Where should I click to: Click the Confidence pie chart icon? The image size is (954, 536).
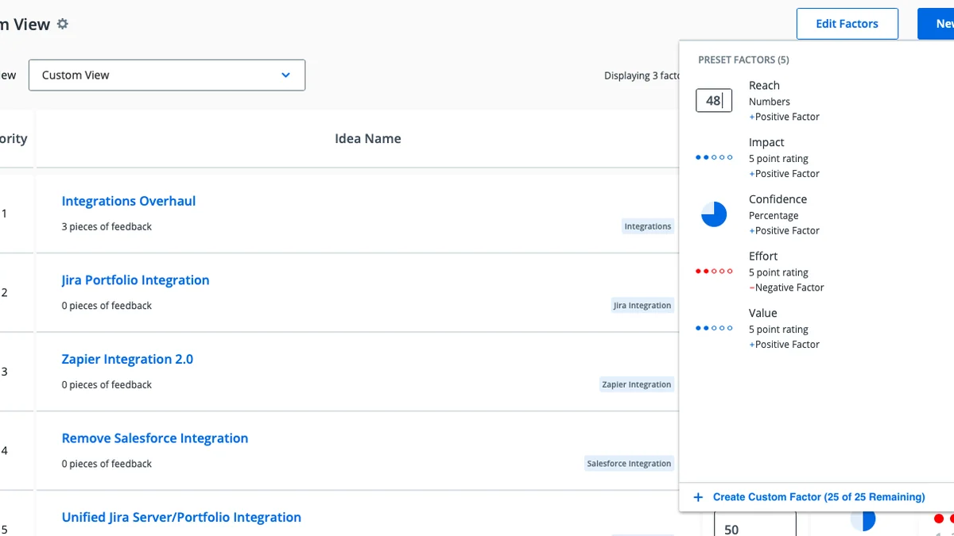click(714, 214)
